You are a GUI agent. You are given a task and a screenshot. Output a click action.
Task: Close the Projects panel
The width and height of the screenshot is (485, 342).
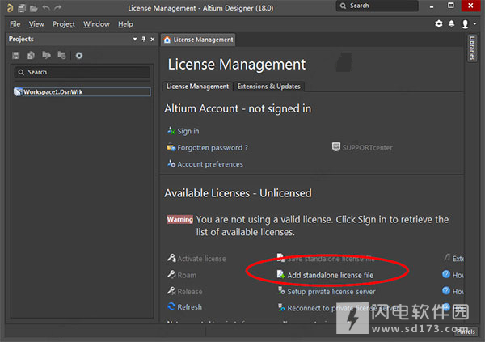(153, 40)
